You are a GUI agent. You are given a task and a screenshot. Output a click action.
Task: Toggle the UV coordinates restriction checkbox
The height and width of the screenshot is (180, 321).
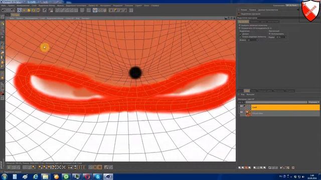point(240,28)
